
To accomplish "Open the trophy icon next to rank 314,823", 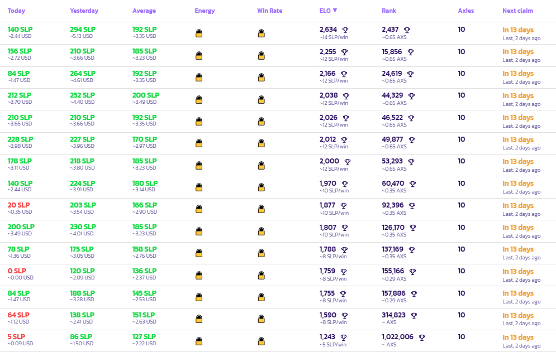I will click(414, 316).
